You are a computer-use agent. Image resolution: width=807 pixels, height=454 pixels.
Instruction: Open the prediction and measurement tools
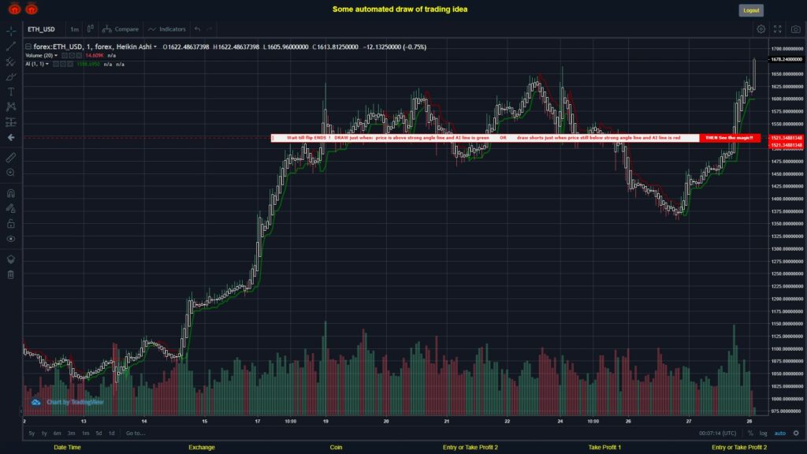tap(11, 122)
